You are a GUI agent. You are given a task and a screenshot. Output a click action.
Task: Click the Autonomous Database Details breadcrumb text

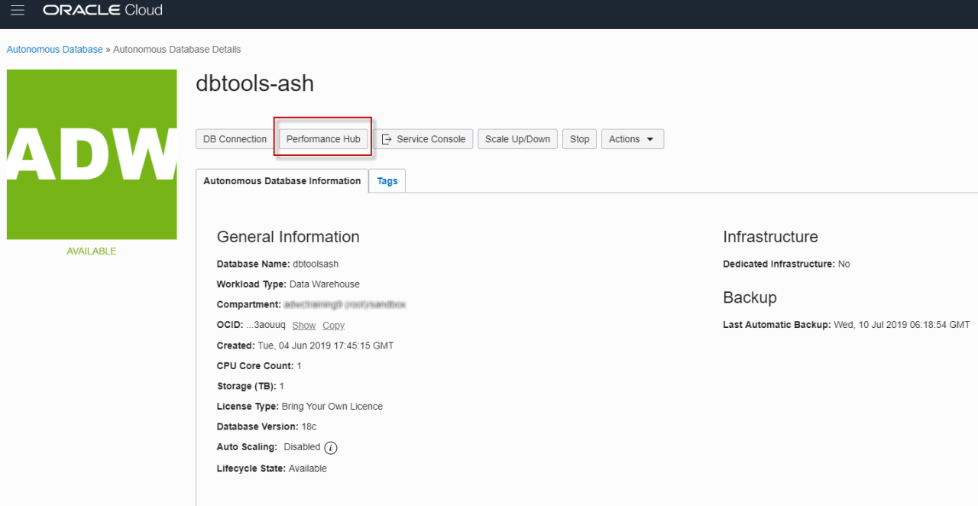pyautogui.click(x=177, y=50)
